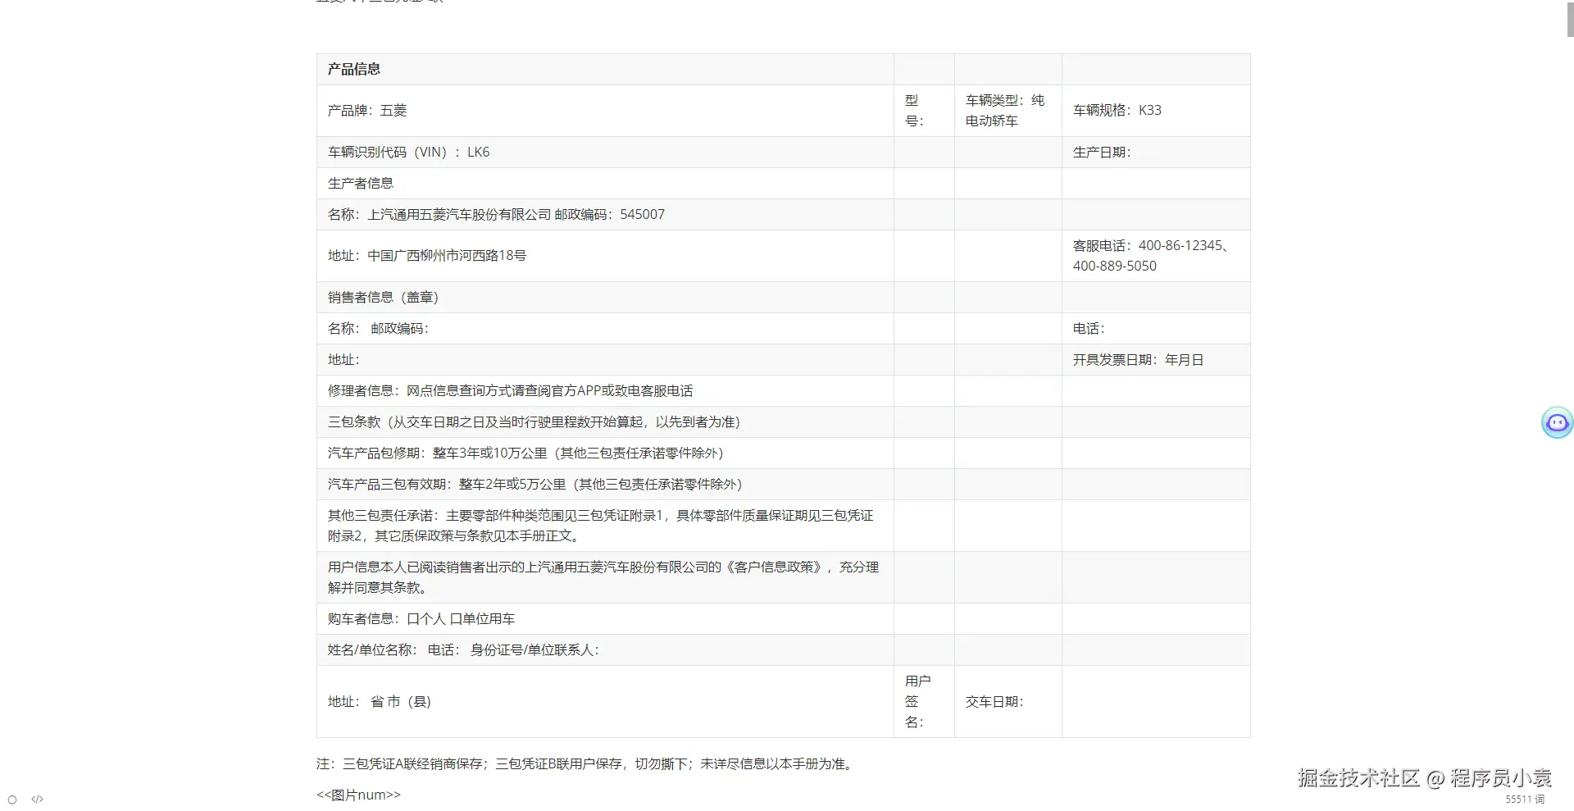Open the floating AI assistant robot icon

[x=1557, y=423]
